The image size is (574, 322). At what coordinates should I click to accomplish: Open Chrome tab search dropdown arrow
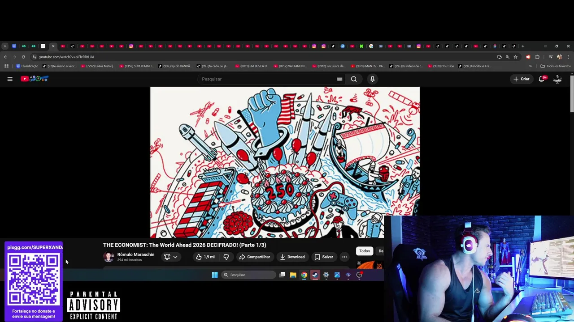tap(5, 46)
